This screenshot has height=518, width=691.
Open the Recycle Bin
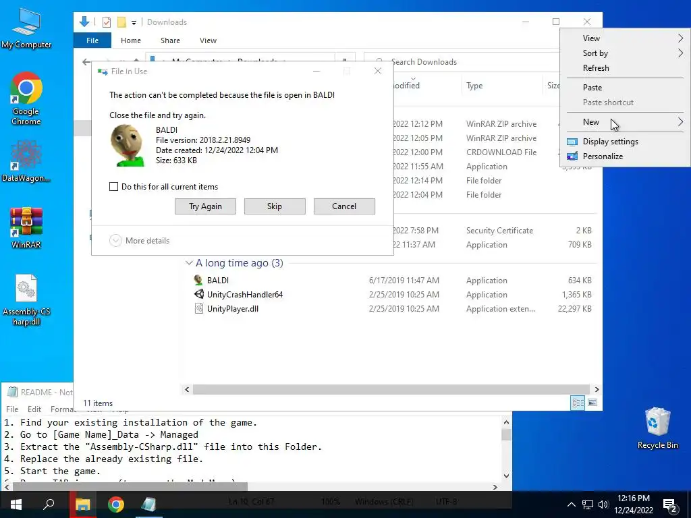click(x=657, y=428)
